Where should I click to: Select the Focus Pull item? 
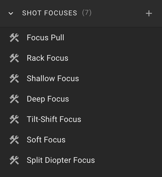coord(81,38)
